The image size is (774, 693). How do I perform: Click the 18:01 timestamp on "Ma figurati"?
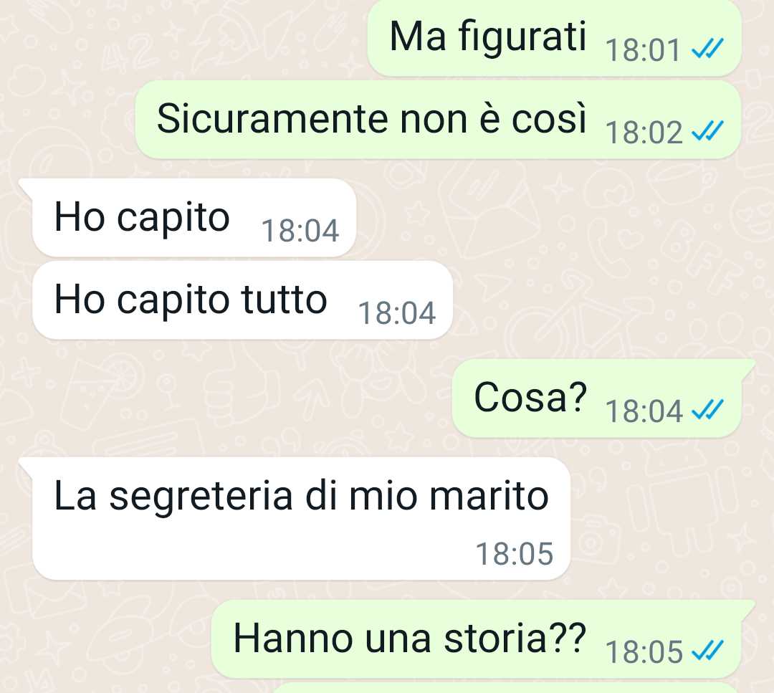pyautogui.click(x=643, y=50)
